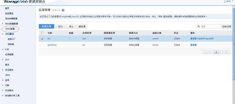This screenshot has height=104, width=235.
Task: Click 重部署 in the cis row
Action: tap(193, 39)
